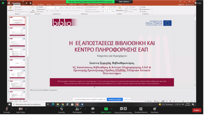The image size is (204, 115).
Task: Toggle Underline formatting
Action: tap(52, 11)
